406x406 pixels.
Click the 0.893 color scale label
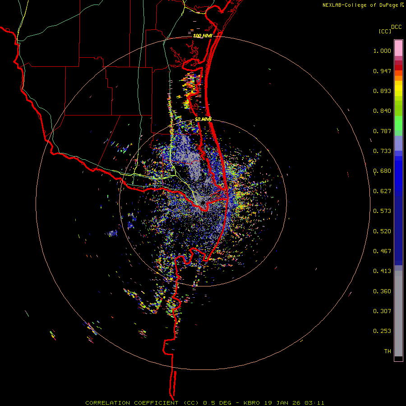[382, 91]
